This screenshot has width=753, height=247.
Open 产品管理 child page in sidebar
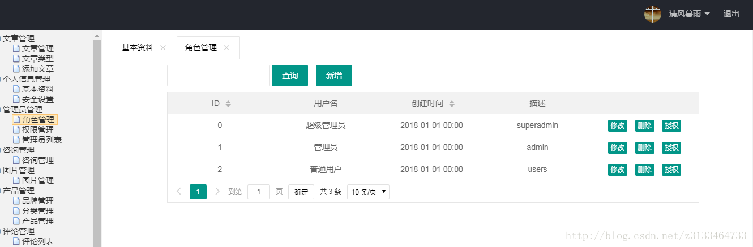[x=38, y=221]
